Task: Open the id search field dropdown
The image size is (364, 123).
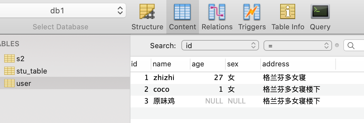Action: click(220, 46)
